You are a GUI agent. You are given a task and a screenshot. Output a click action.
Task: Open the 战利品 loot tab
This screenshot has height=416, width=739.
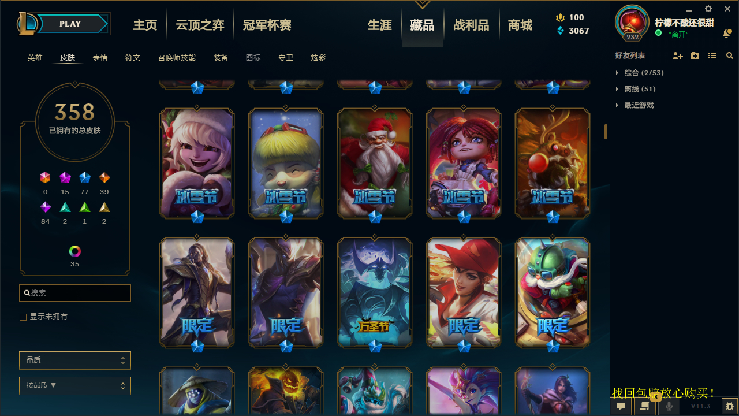(x=471, y=25)
